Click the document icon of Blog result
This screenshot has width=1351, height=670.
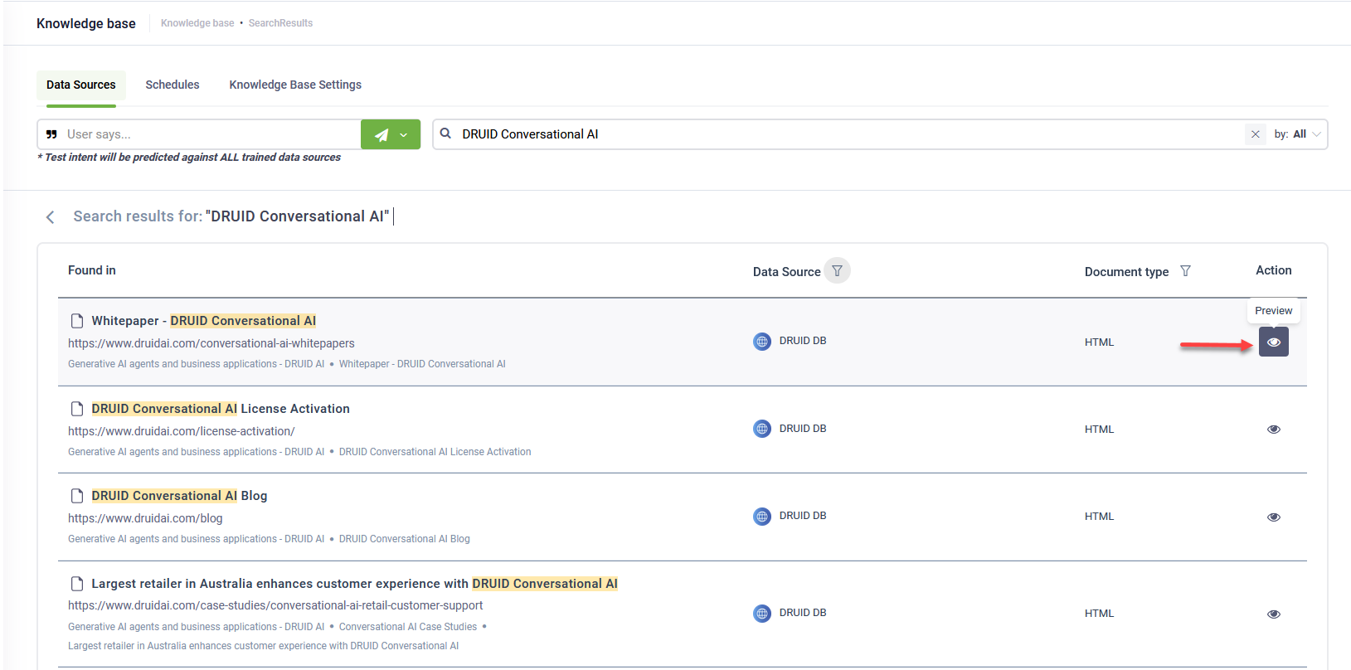pyautogui.click(x=77, y=496)
